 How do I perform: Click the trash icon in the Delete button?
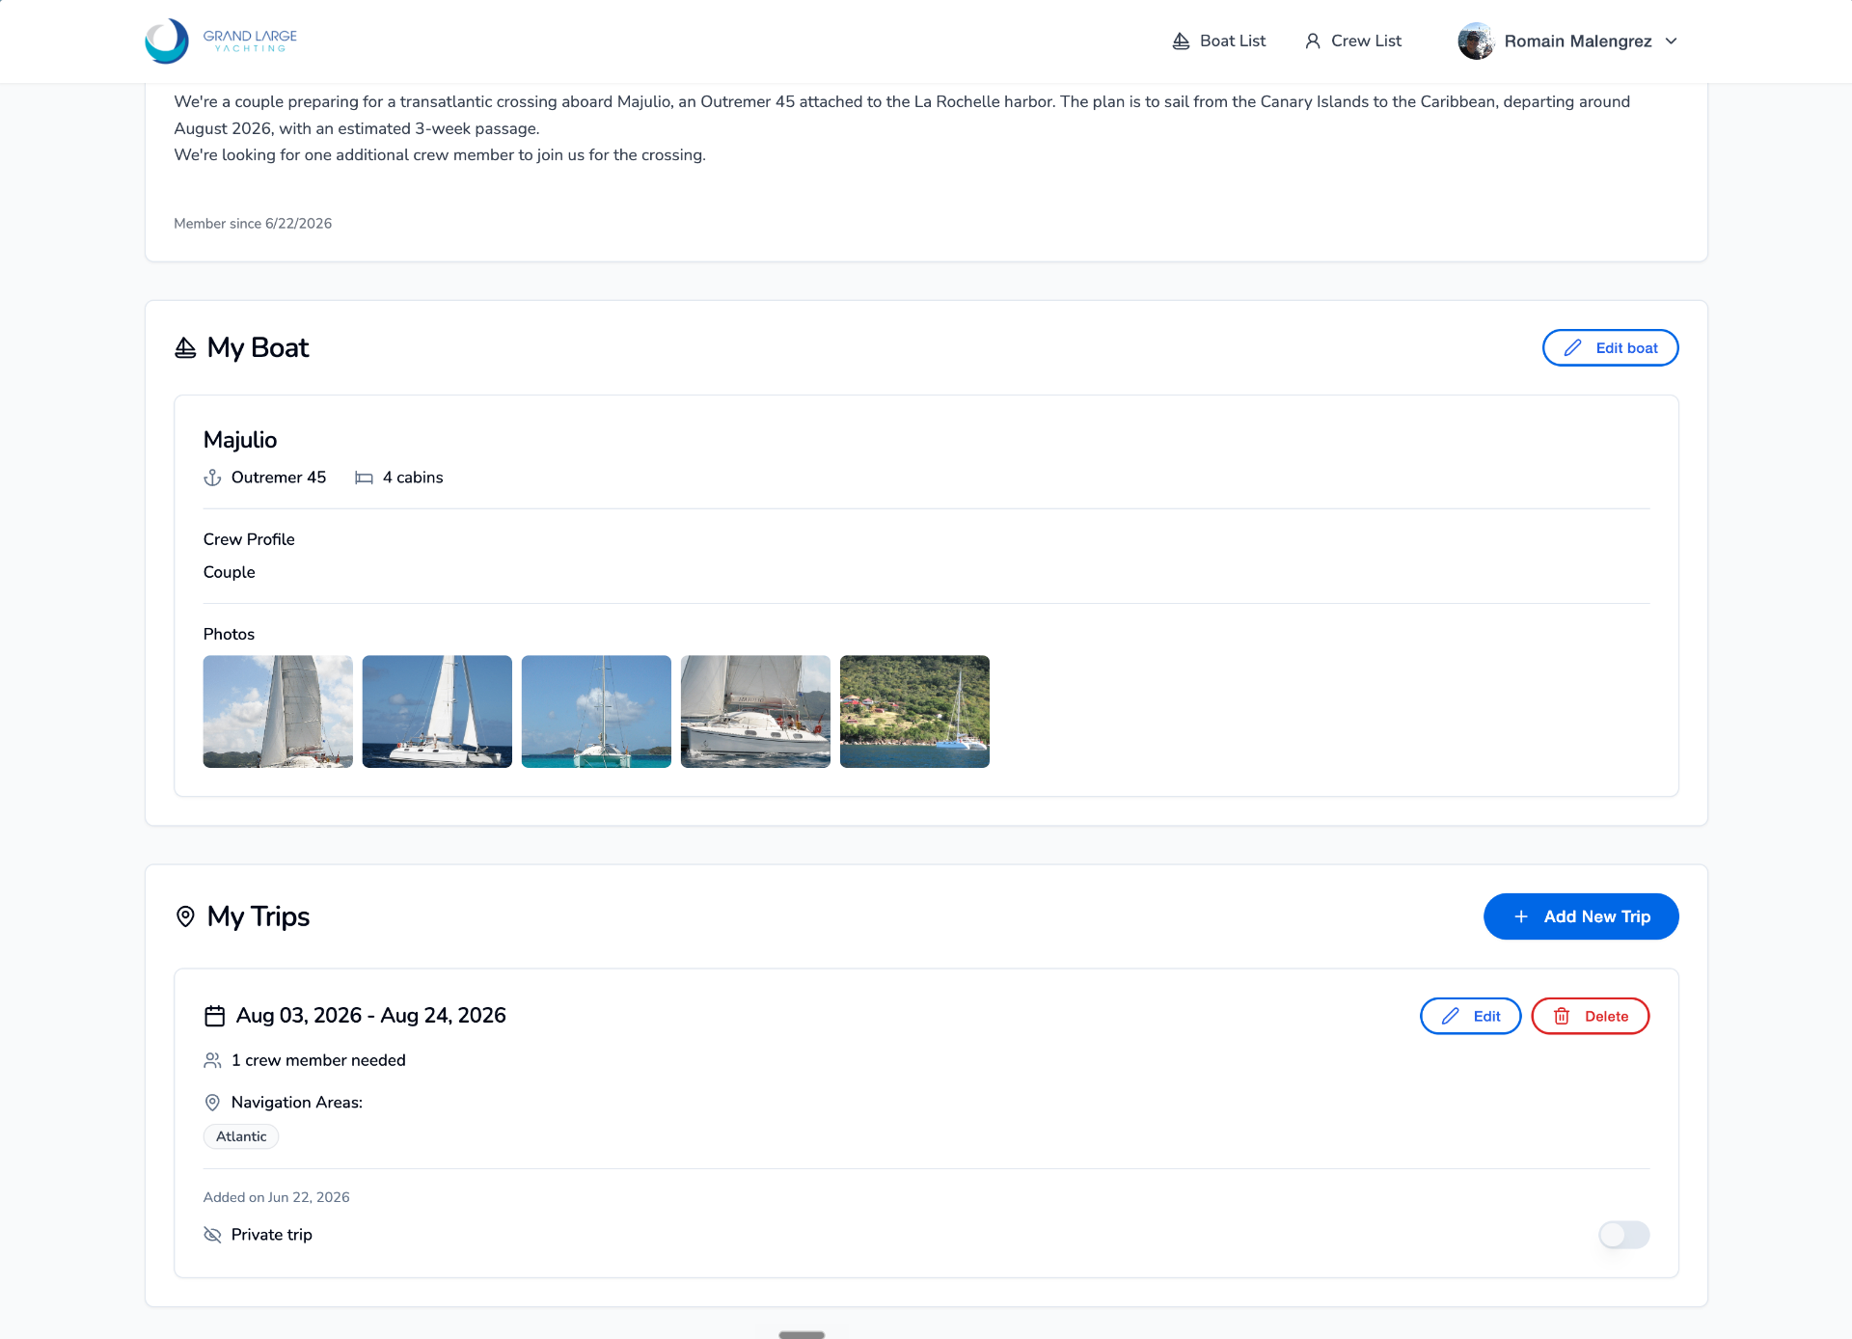click(1562, 1016)
